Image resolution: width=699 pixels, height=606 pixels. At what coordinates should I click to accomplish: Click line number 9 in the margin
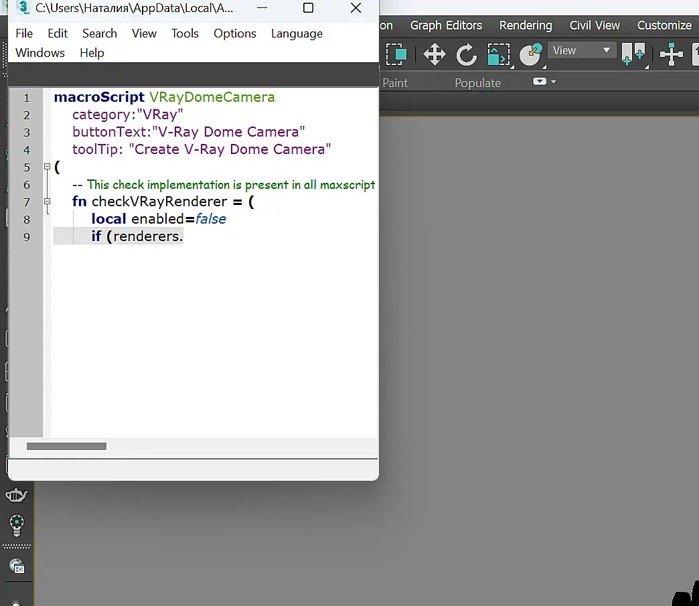click(27, 237)
